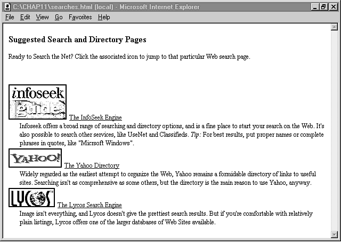This screenshot has height=244, width=341.
Task: Open the Help menu
Action: click(x=104, y=17)
